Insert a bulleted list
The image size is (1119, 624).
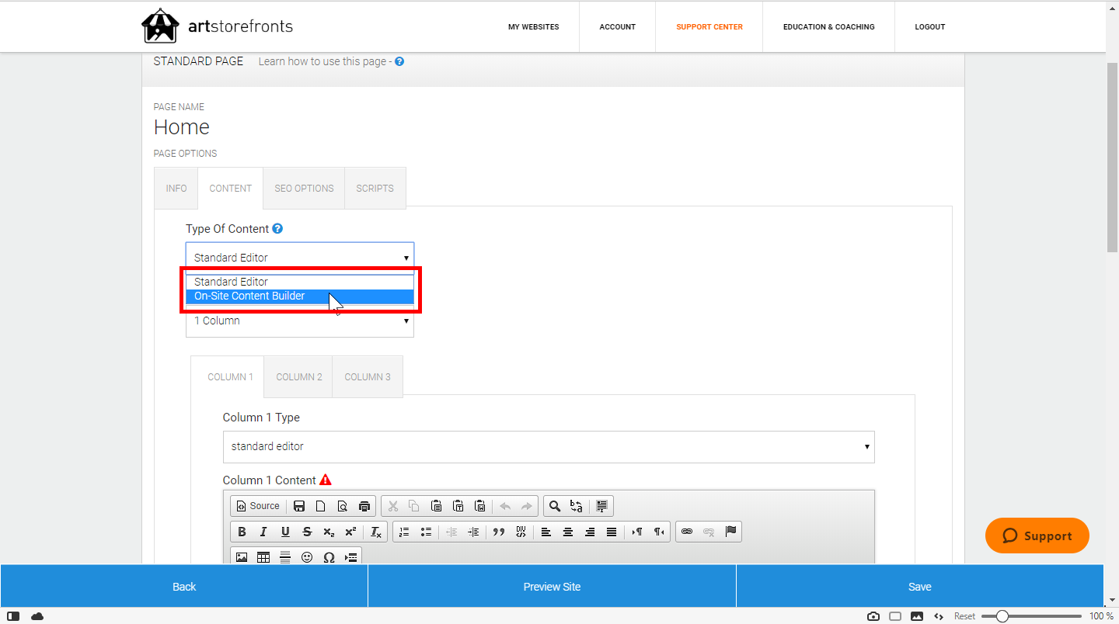pos(426,532)
